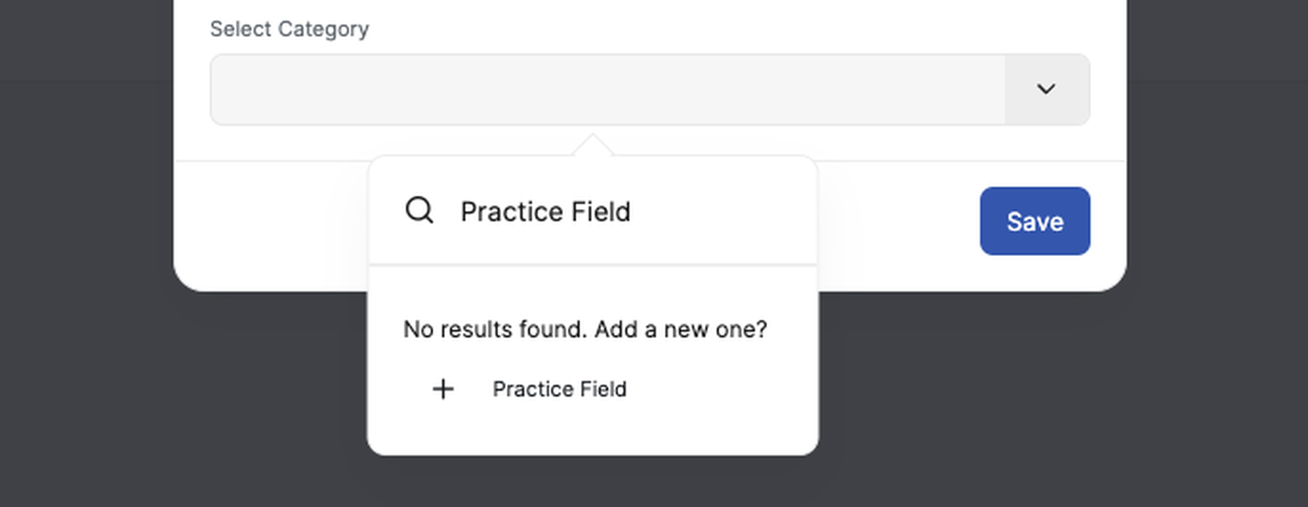
Task: Click the 'Add a new one?' prompt
Action: click(681, 329)
